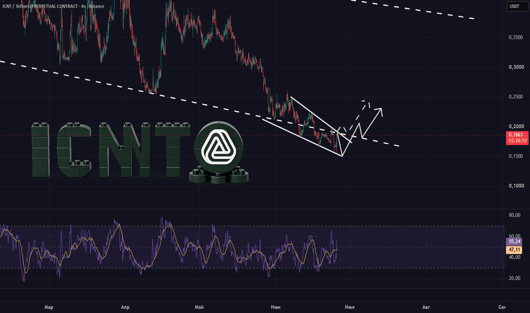Click the solid white projection arrow head
This screenshot has height=313, width=530.
coord(379,111)
